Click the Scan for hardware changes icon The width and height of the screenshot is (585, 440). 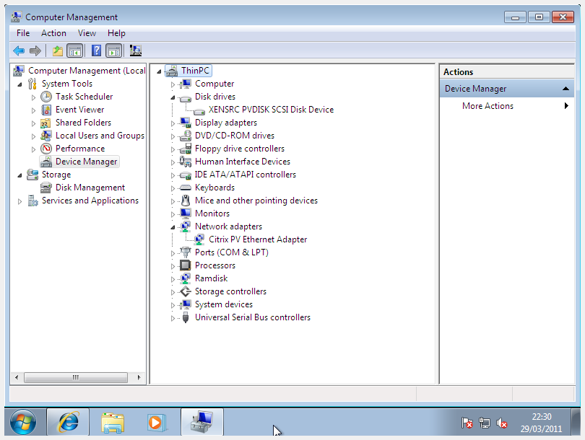click(135, 50)
